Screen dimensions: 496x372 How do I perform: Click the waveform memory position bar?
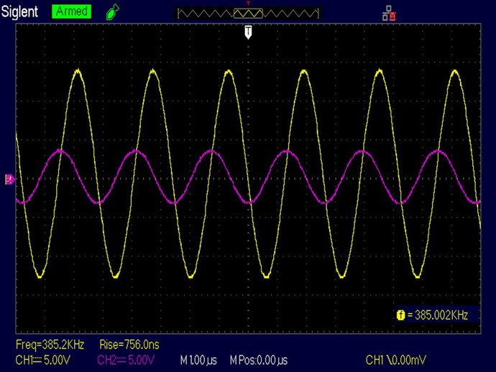pos(248,13)
